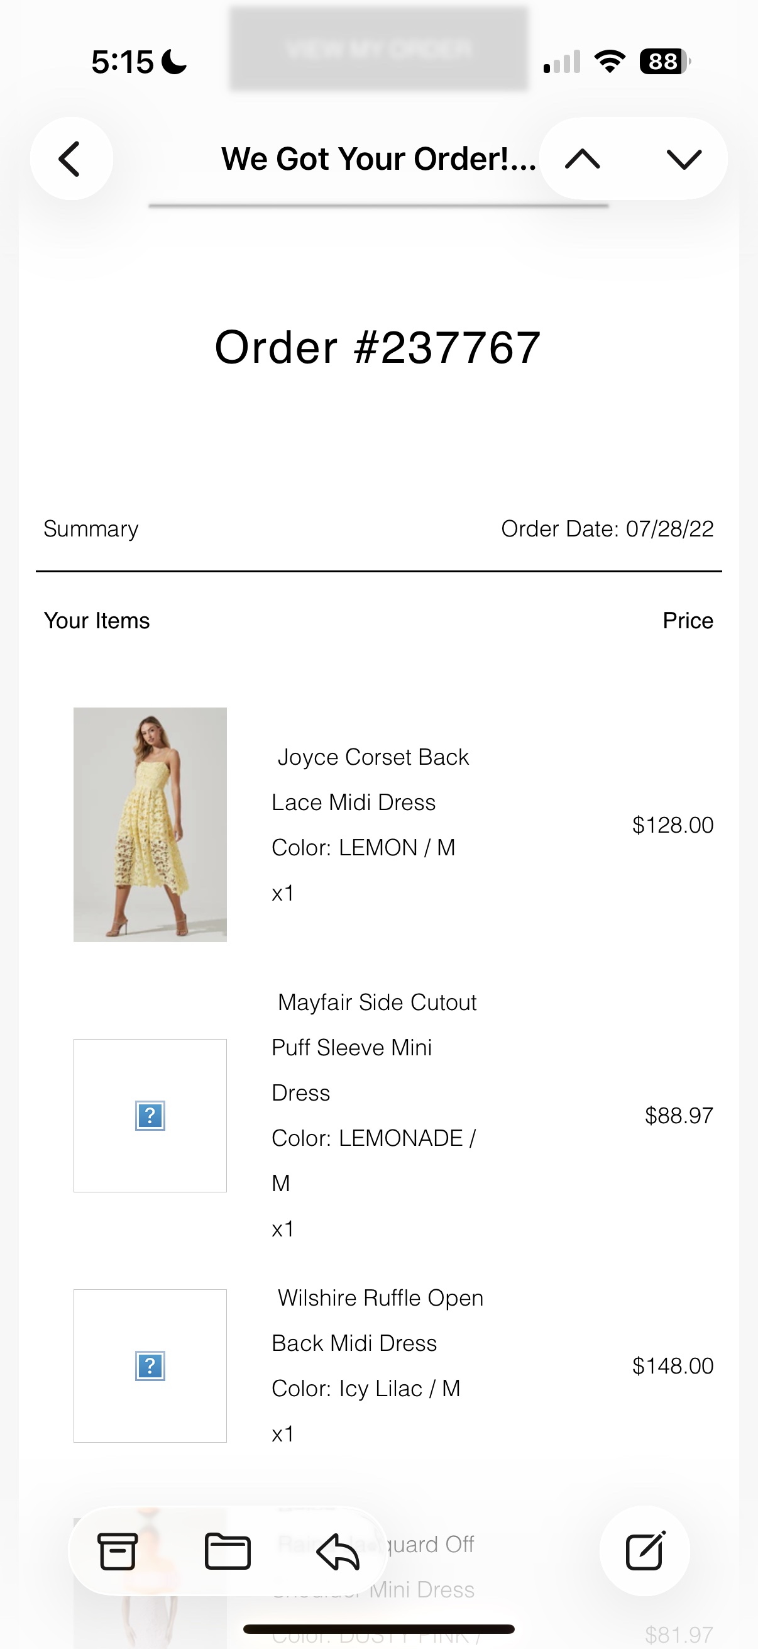This screenshot has width=758, height=1649.
Task: Tap the missing image placeholder for Mayfair dress
Action: (x=150, y=1115)
